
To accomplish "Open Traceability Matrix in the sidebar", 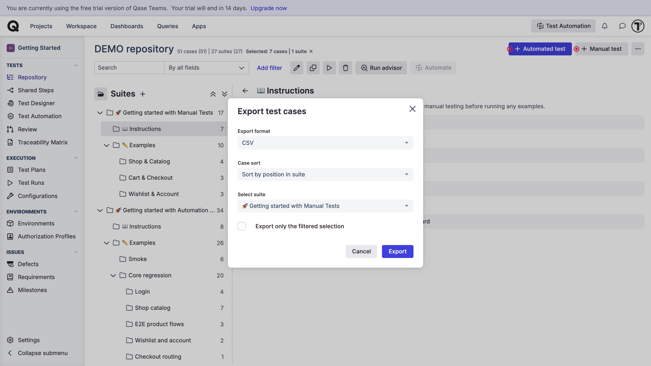I will (42, 142).
